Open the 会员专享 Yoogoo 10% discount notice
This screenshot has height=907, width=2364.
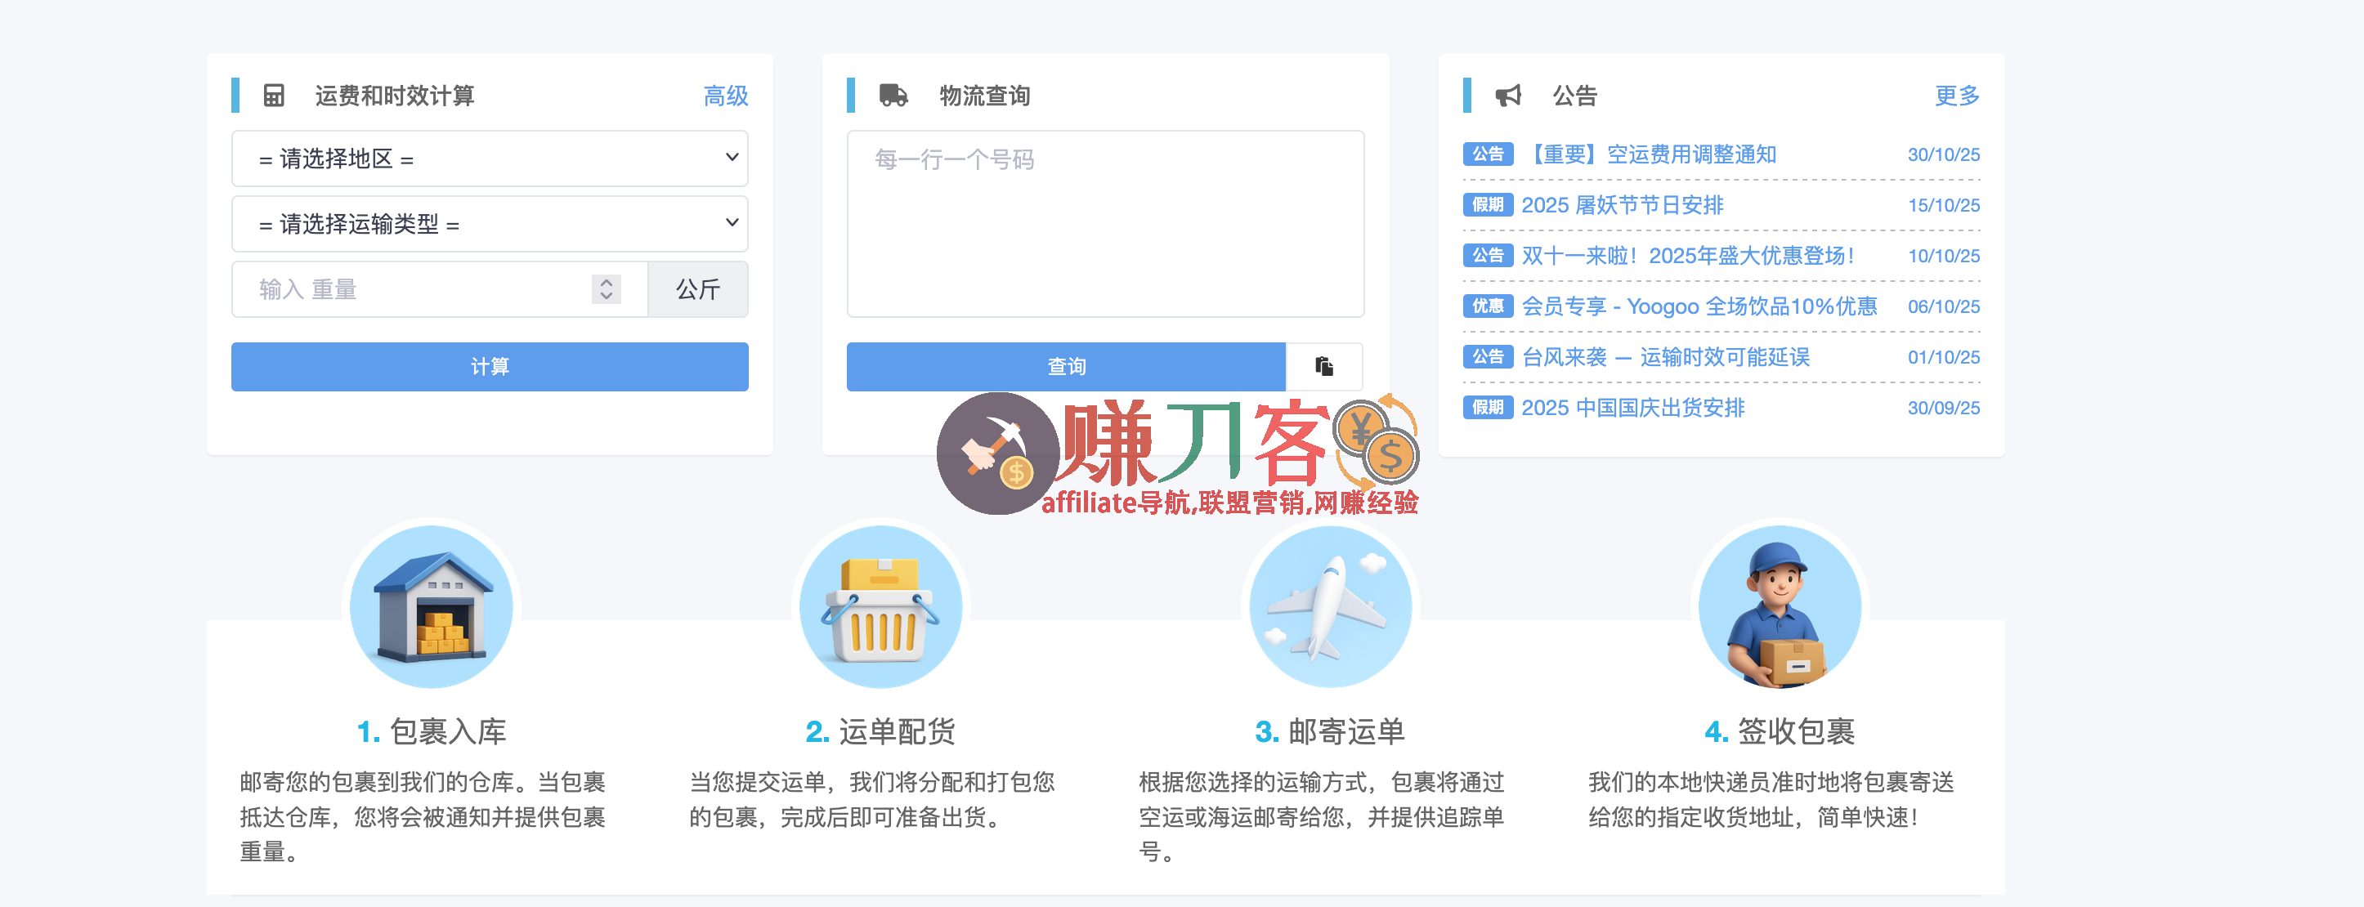pyautogui.click(x=1699, y=306)
